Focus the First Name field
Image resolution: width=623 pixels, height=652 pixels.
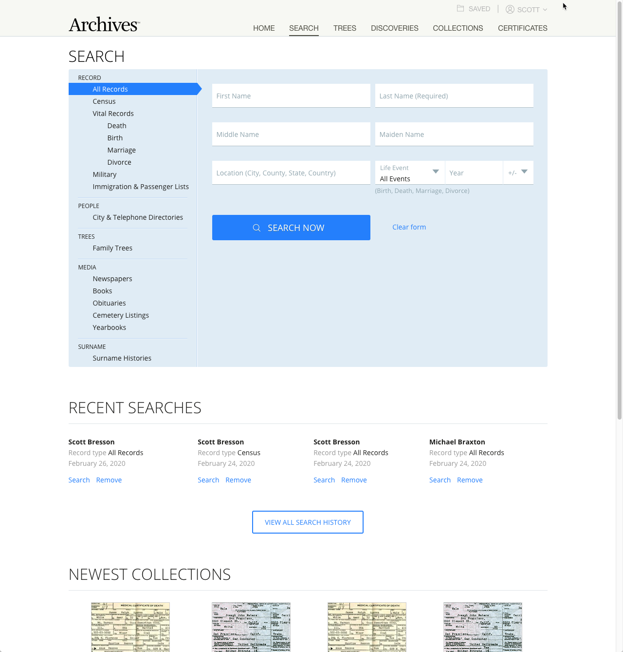tap(291, 96)
